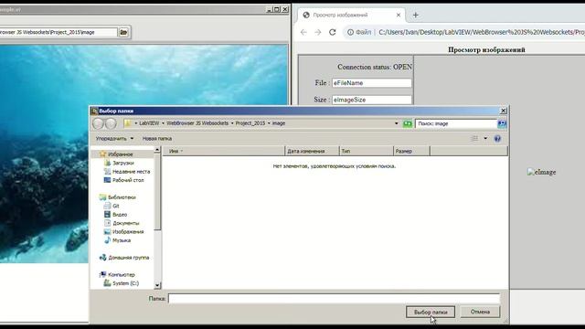This screenshot has height=329, width=585.
Task: Click browser forward arrow
Action: pos(318,33)
